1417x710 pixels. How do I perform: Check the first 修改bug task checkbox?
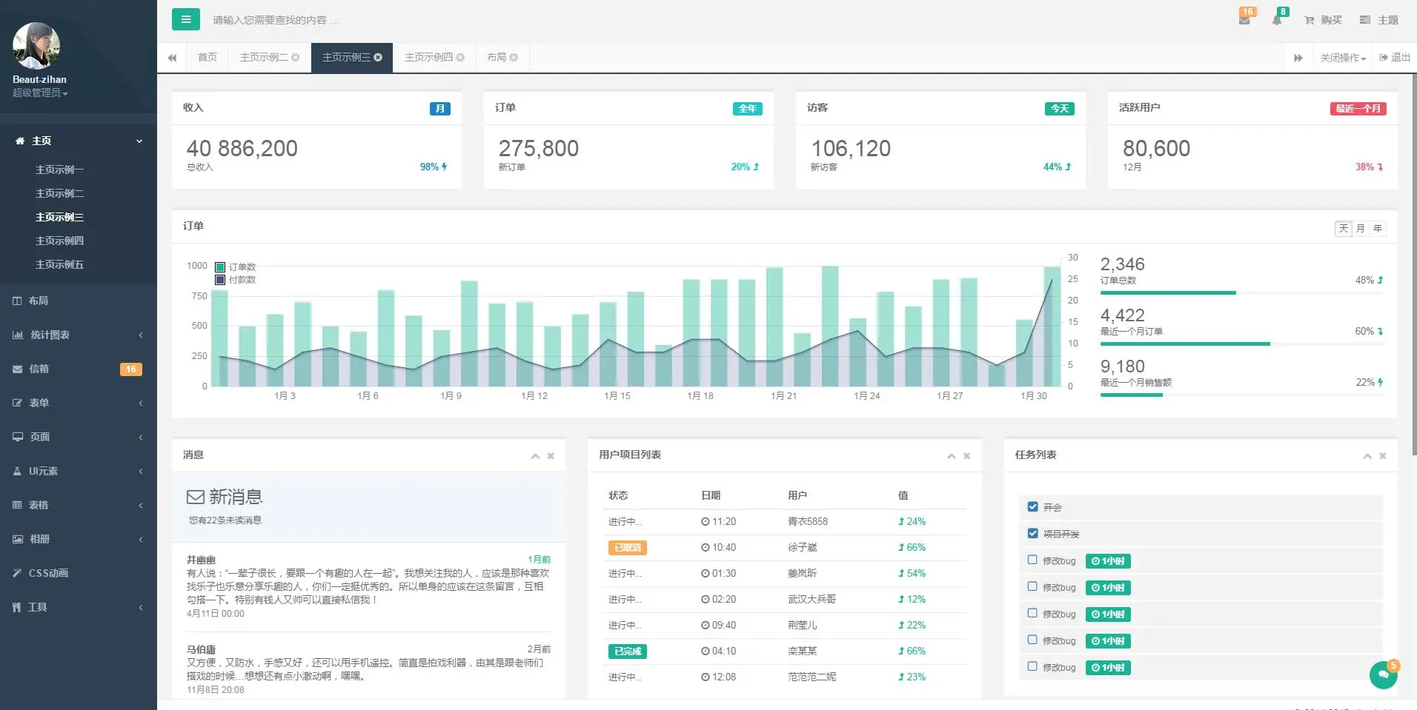1032,560
